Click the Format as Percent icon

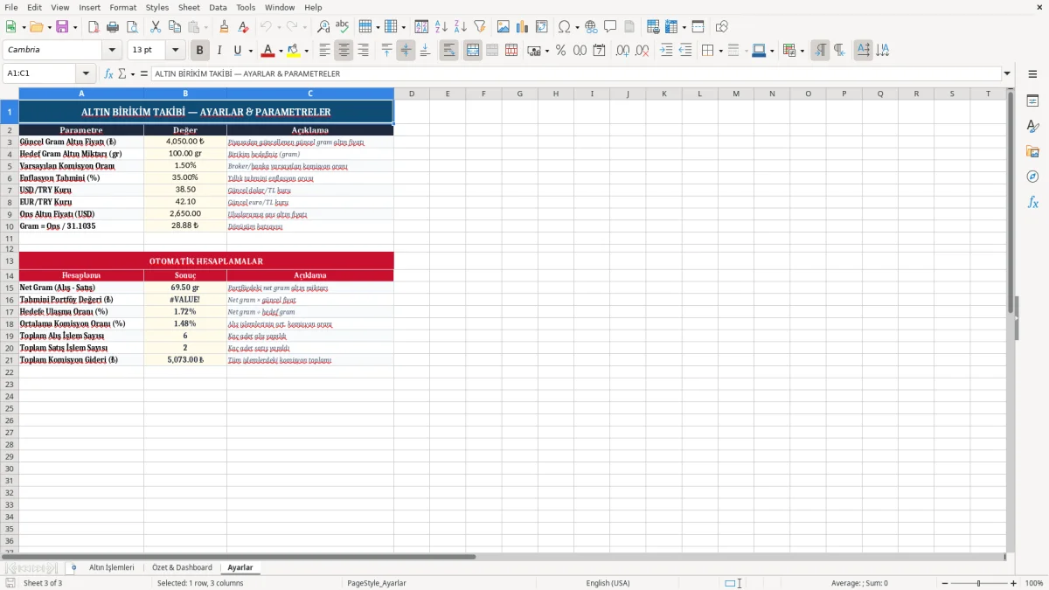point(561,51)
